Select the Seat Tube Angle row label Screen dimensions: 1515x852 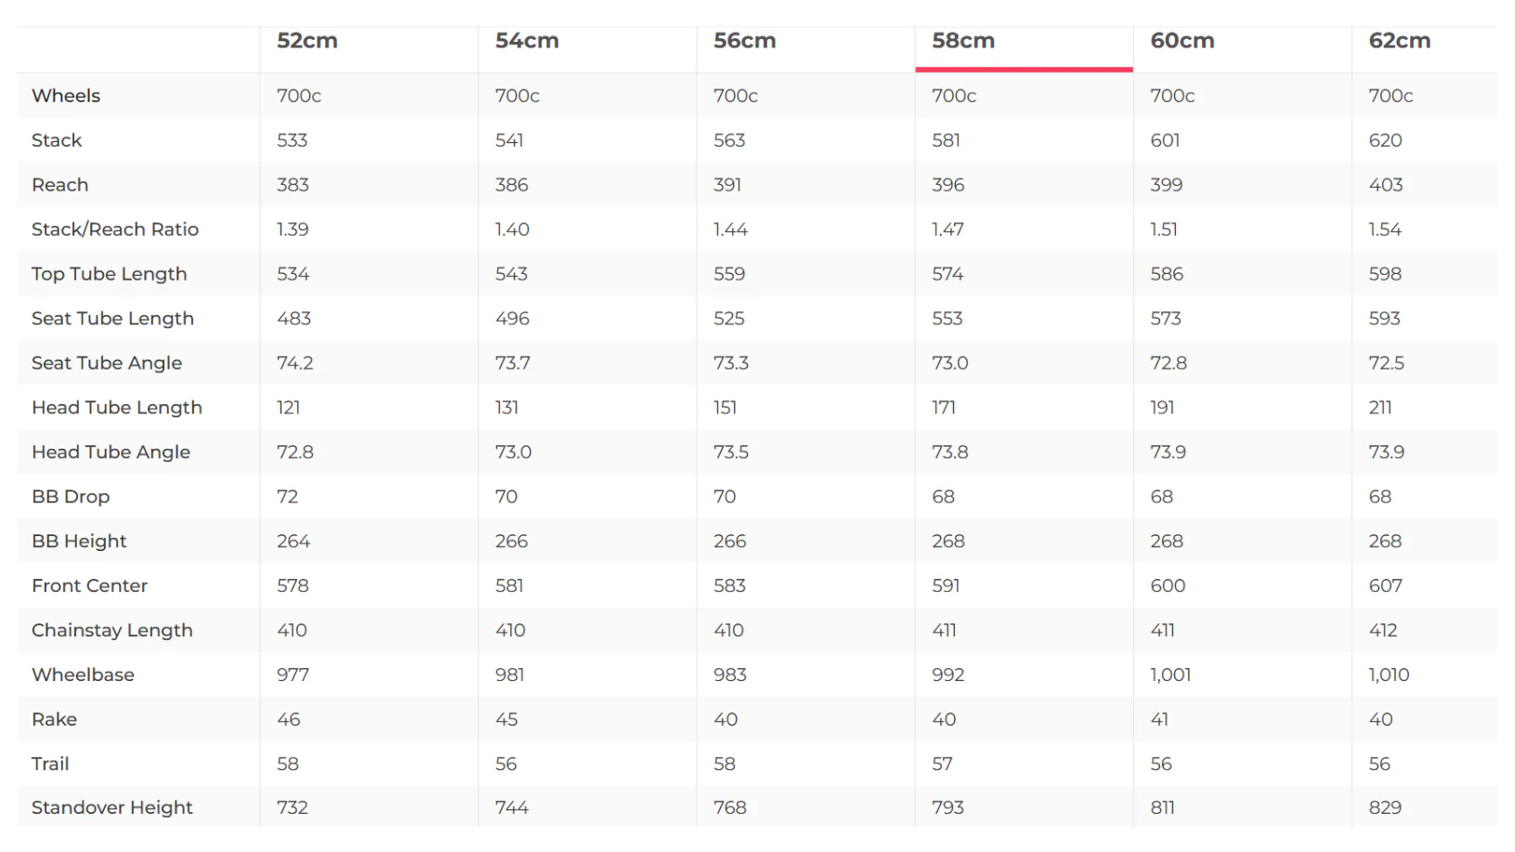[107, 363]
